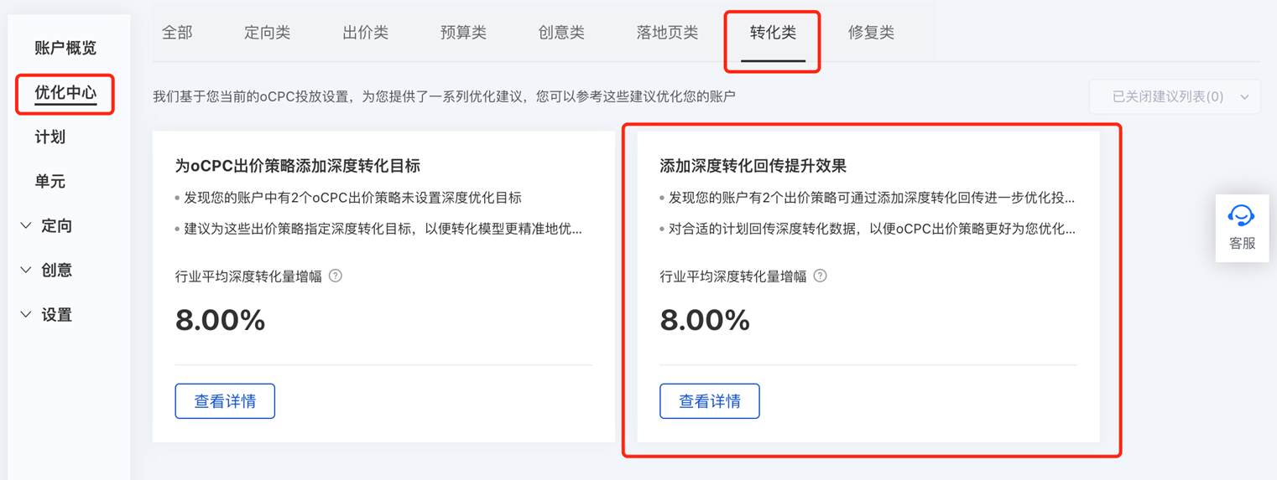Click the customer service headset icon
The image size is (1277, 480).
(x=1241, y=216)
